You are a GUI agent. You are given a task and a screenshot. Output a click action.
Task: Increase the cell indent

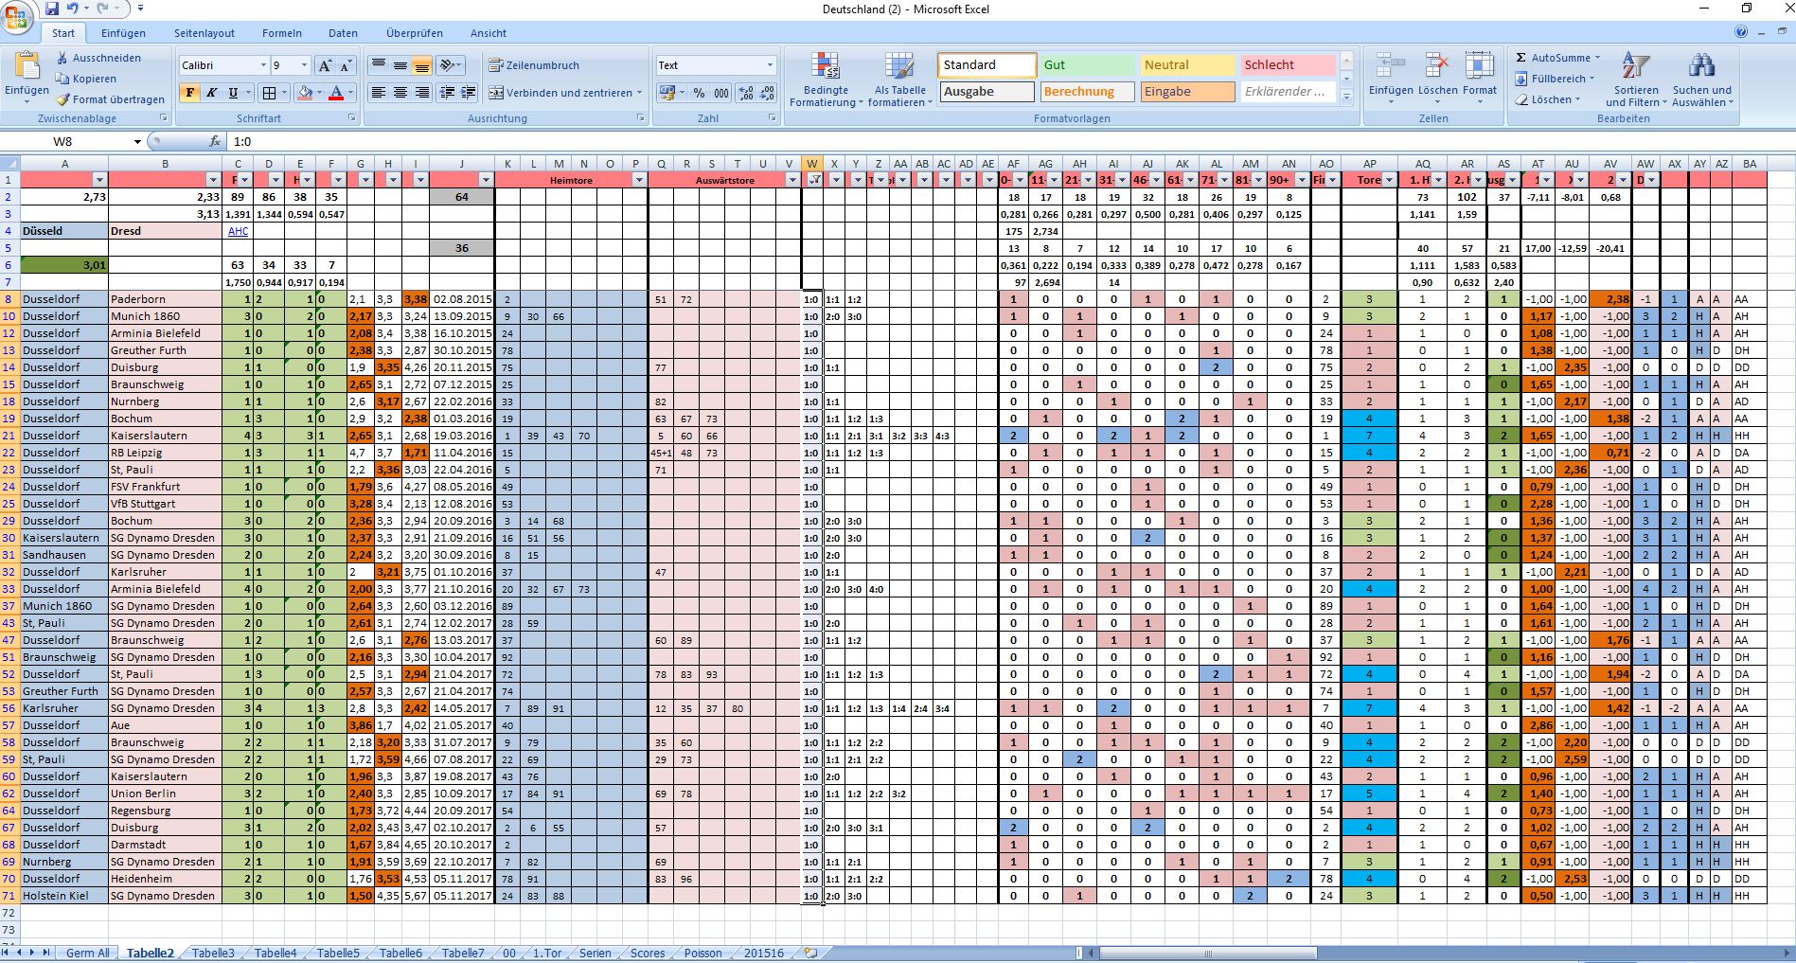pyautogui.click(x=468, y=93)
